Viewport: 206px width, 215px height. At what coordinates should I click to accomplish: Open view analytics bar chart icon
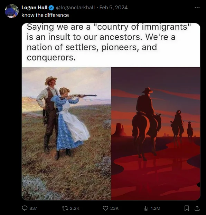[146, 208]
